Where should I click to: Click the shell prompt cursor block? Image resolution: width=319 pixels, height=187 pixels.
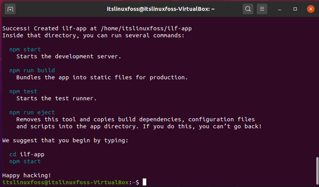point(144,182)
